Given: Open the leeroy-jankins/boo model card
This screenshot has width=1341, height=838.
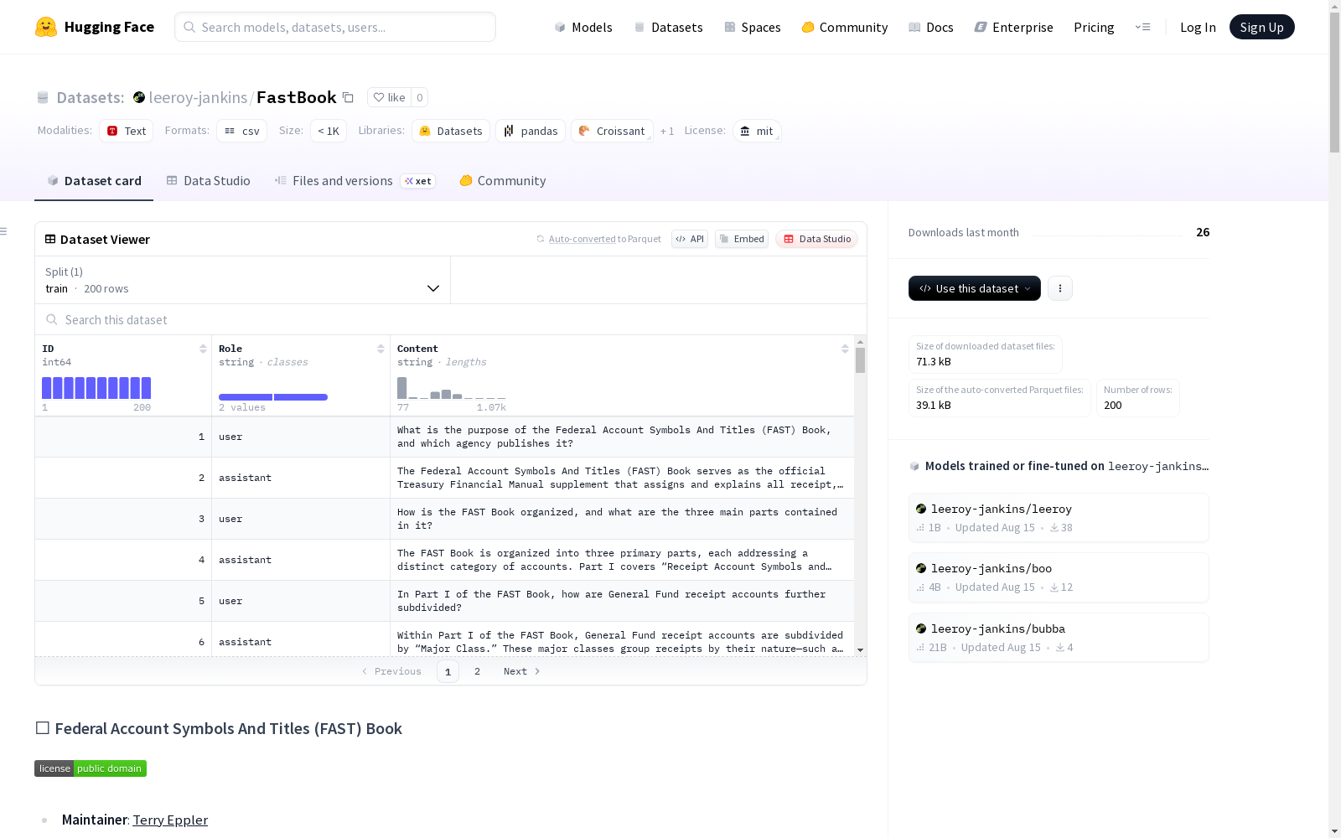Looking at the screenshot, I should 1059,577.
